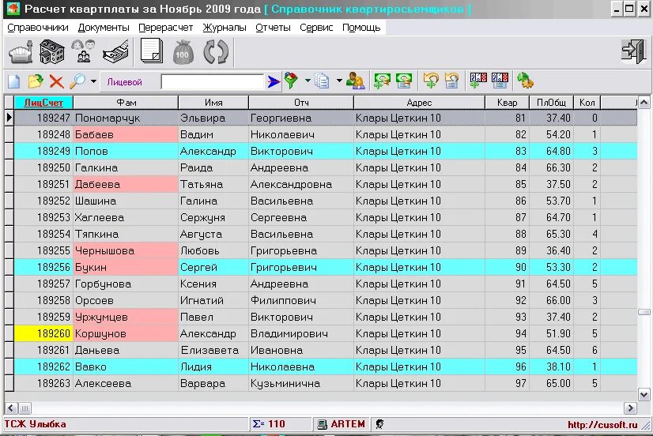Click the exit door icon

click(x=633, y=51)
